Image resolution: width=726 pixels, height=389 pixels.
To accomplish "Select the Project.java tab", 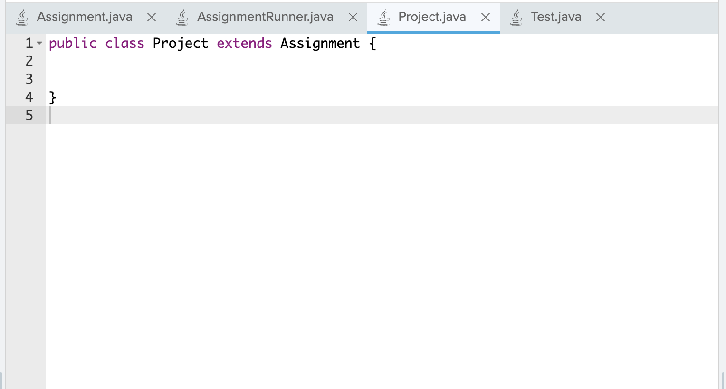I will click(x=431, y=16).
